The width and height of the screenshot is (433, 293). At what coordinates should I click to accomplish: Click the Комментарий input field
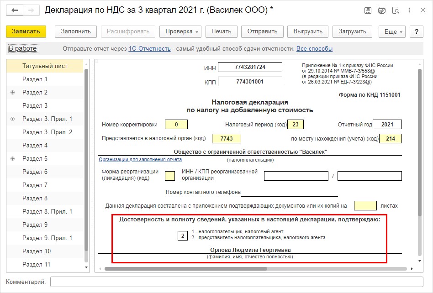point(237,282)
